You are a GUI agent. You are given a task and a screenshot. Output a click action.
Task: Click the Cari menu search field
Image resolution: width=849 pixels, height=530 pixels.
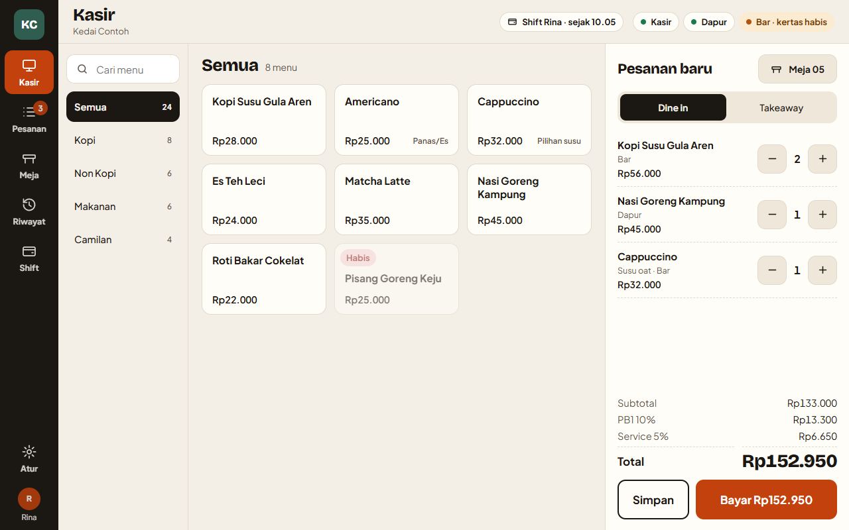click(x=123, y=69)
